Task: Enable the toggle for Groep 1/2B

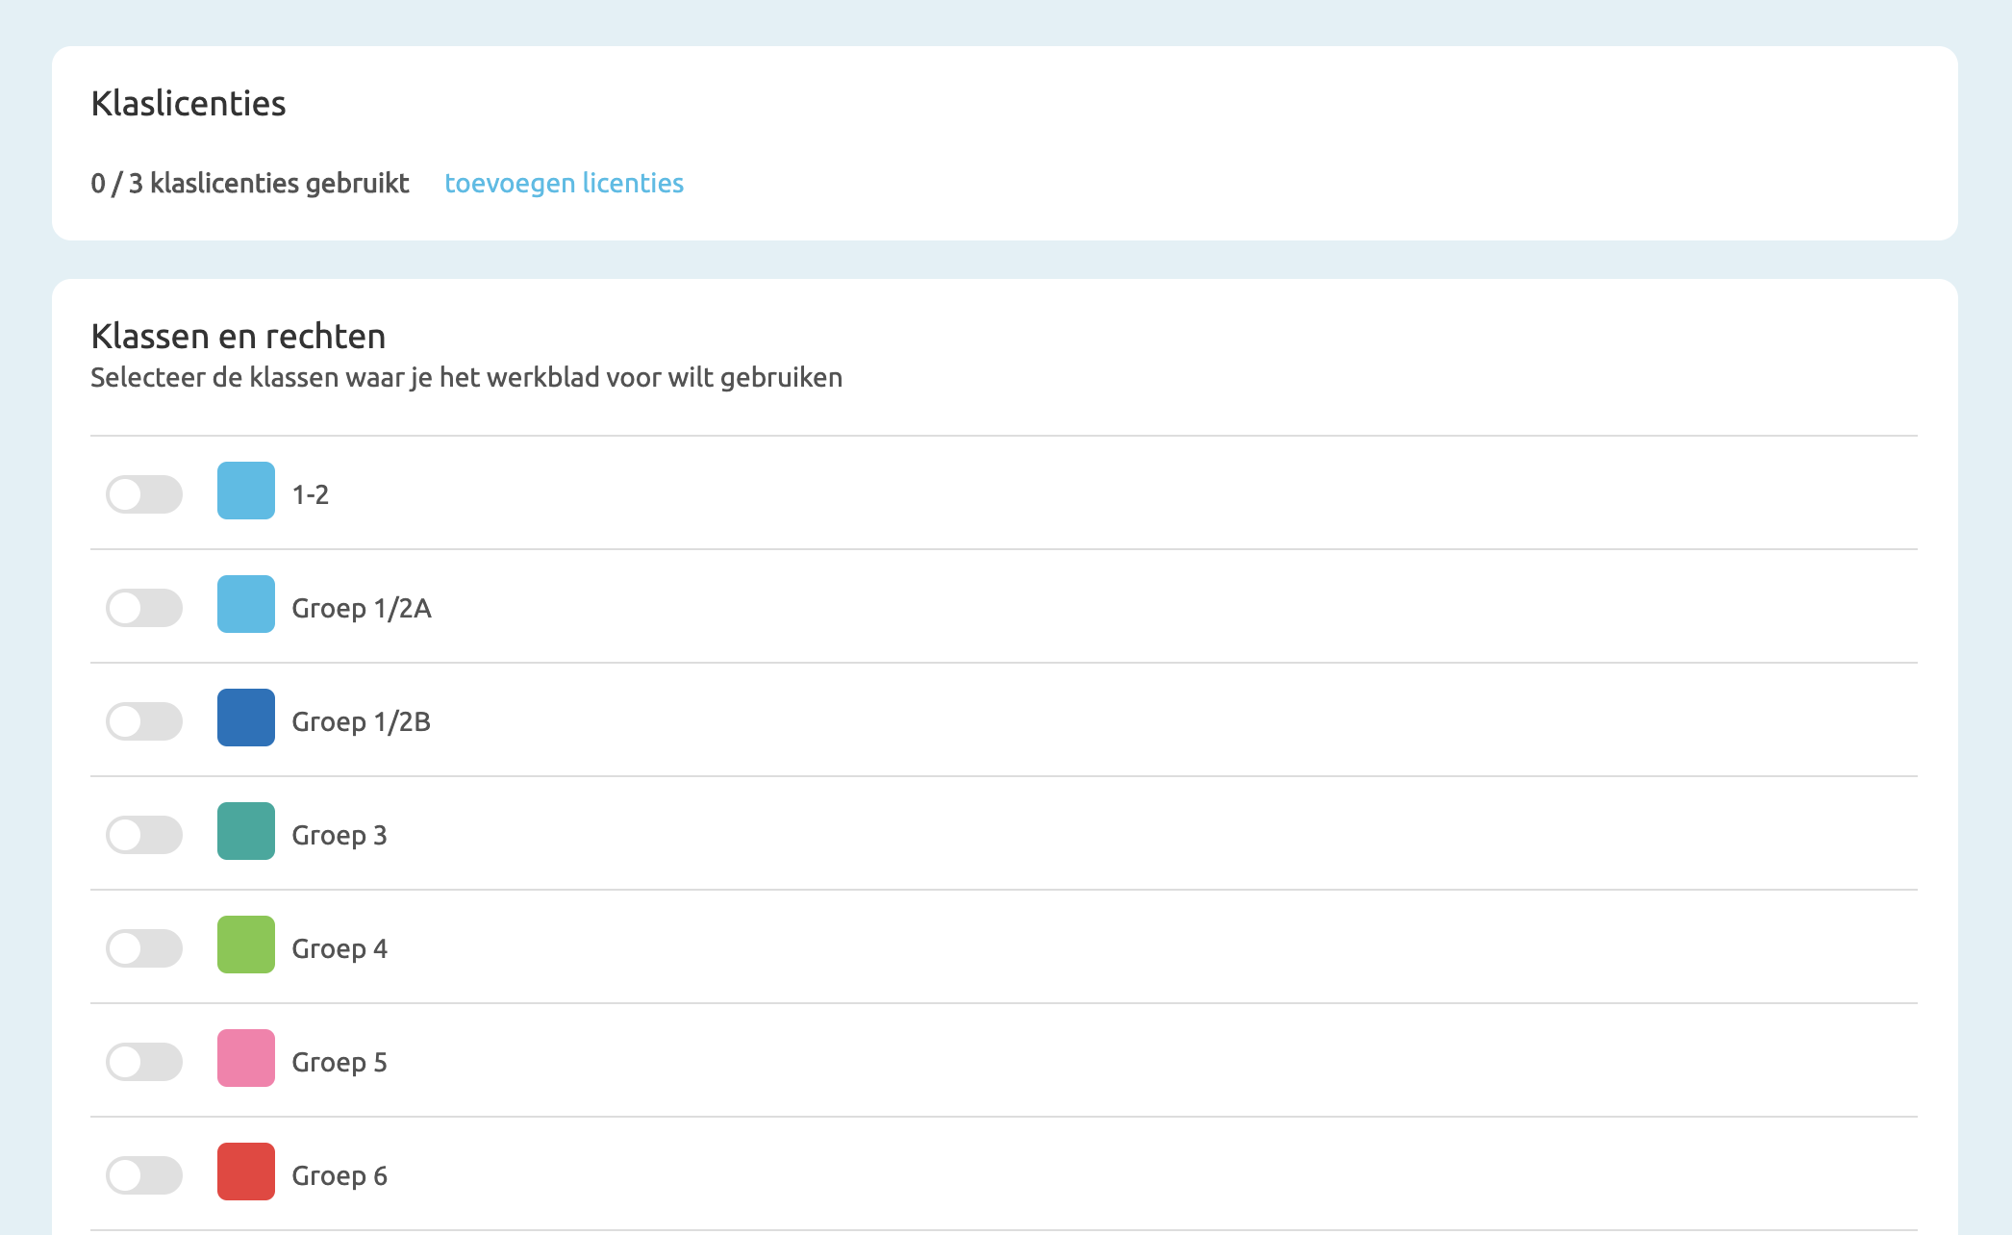Action: pos(143,720)
